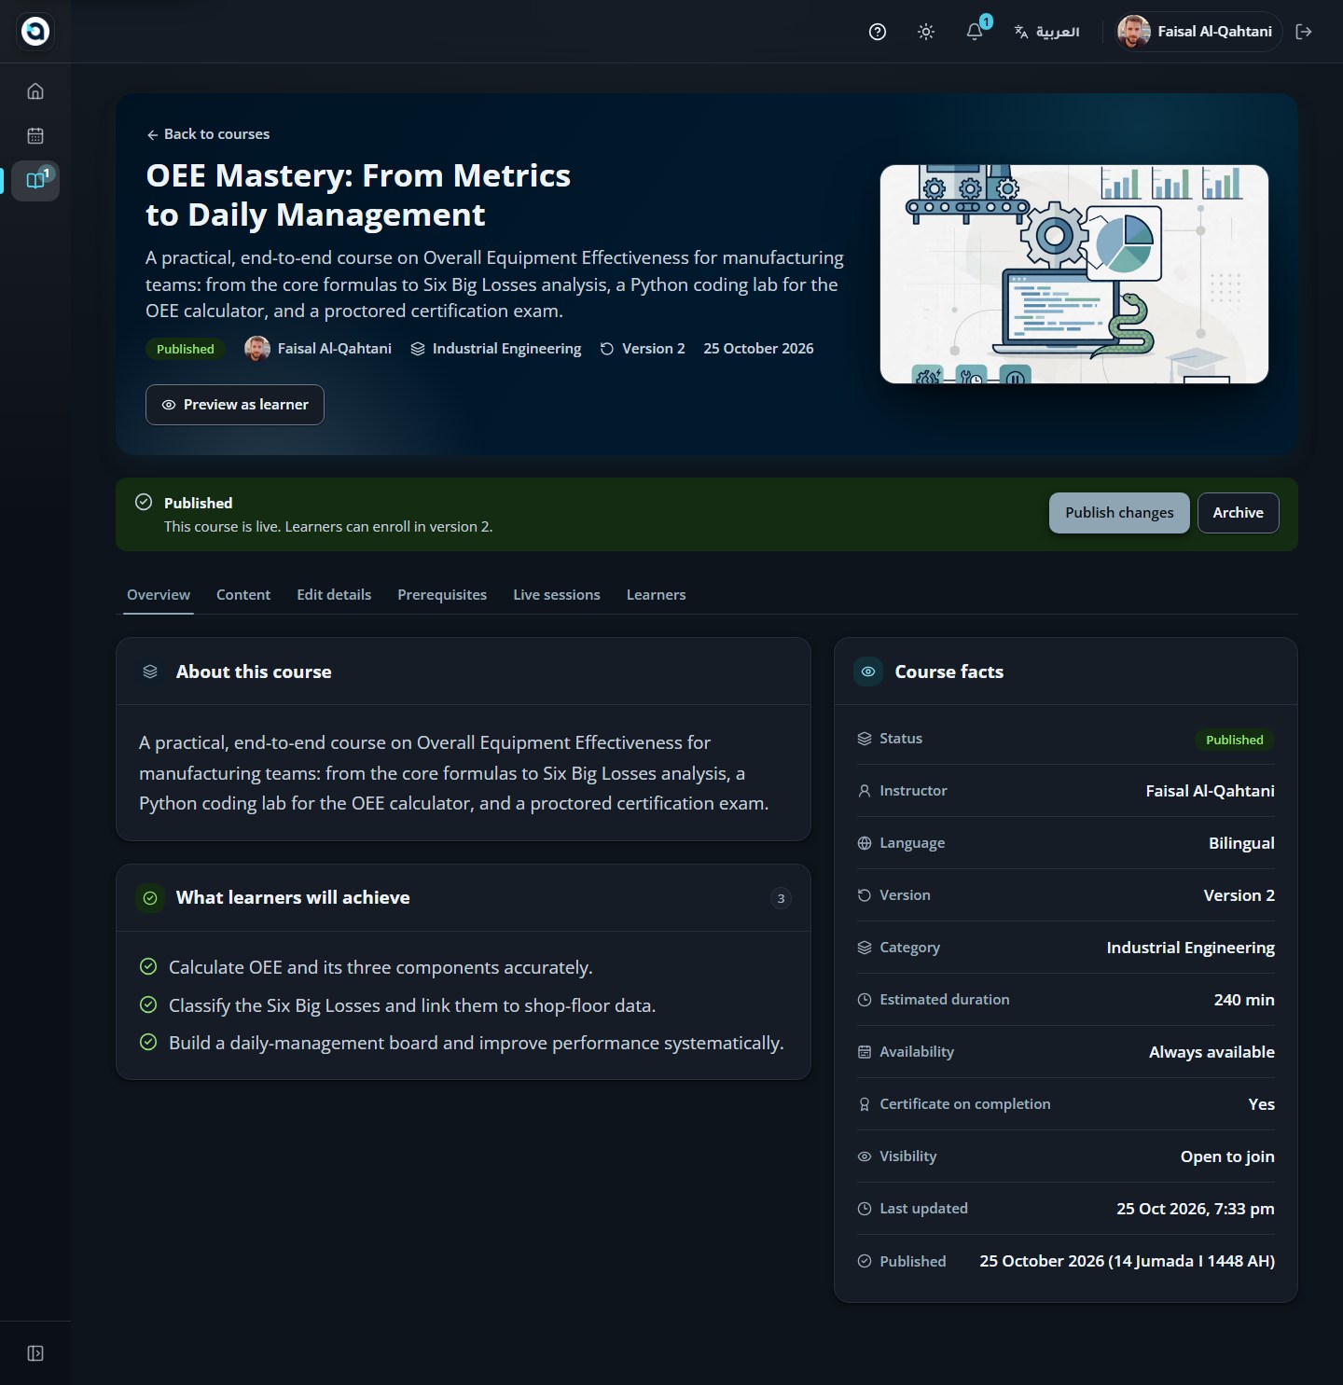Select the Overview tab

[159, 595]
